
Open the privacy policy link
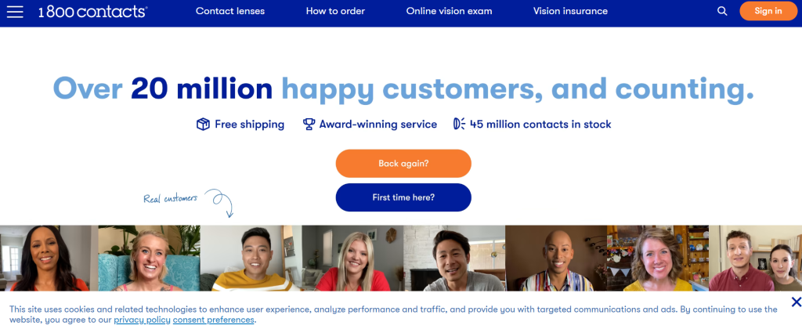click(143, 320)
